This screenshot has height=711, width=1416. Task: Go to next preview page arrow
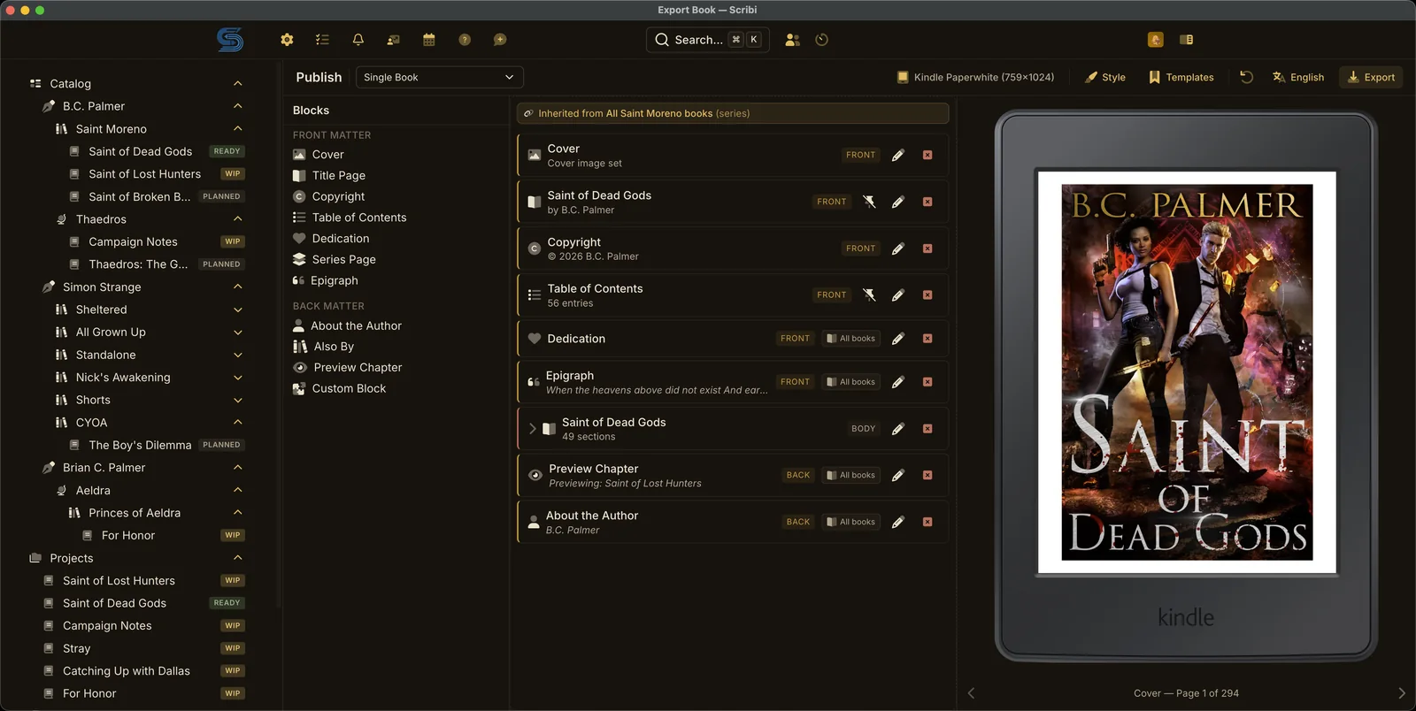tap(1401, 693)
